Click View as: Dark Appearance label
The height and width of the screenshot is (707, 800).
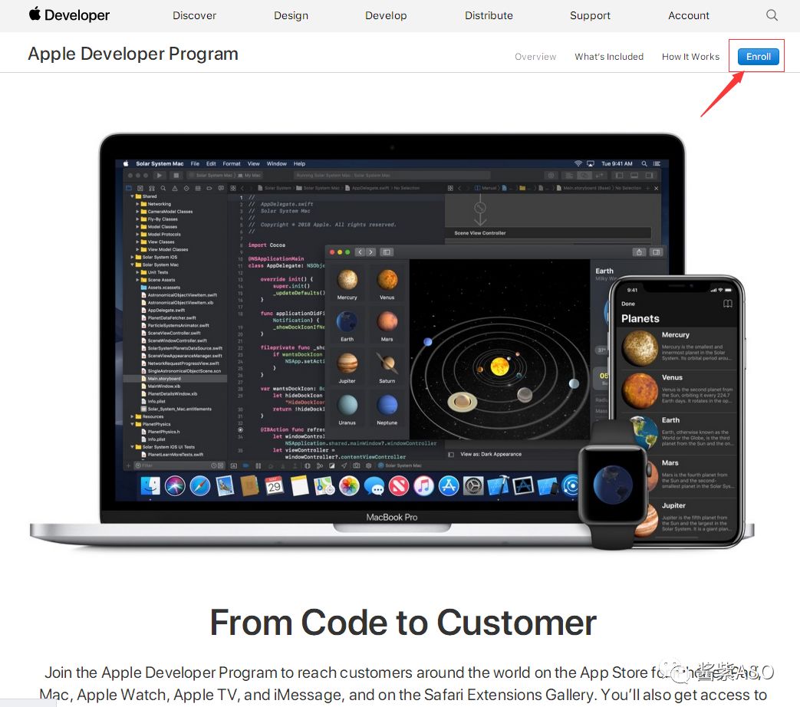pyautogui.click(x=491, y=454)
